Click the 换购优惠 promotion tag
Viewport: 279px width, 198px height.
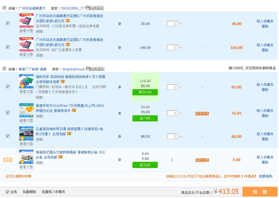click(202, 160)
